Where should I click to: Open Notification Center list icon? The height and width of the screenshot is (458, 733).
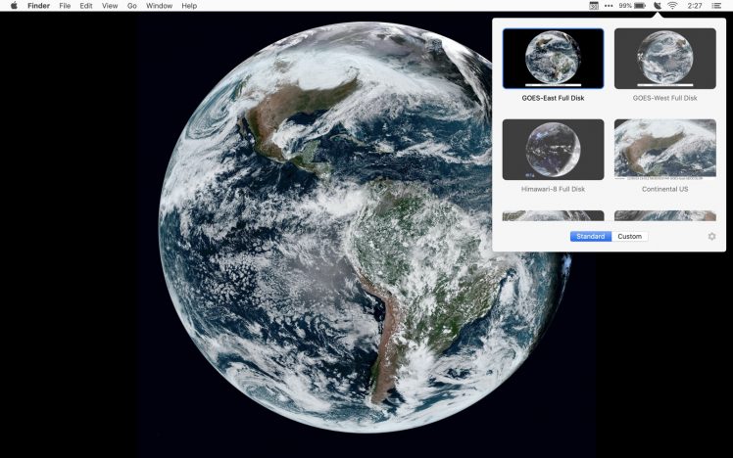click(x=718, y=6)
